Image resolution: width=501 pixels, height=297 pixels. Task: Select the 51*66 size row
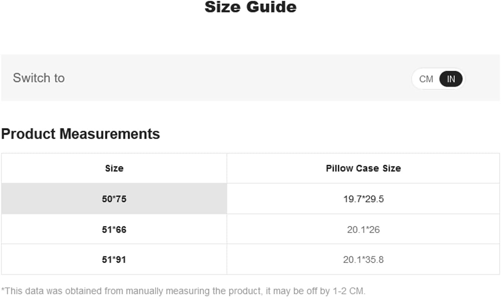tap(250, 229)
